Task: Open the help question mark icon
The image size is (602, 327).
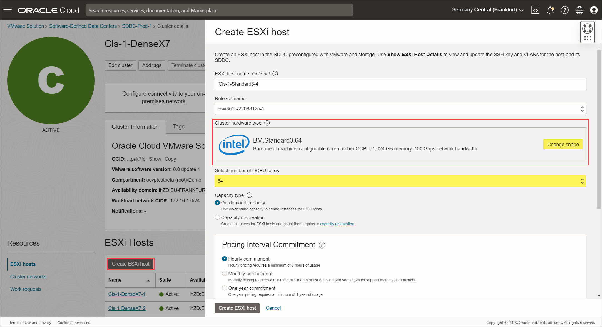Action: pos(565,10)
